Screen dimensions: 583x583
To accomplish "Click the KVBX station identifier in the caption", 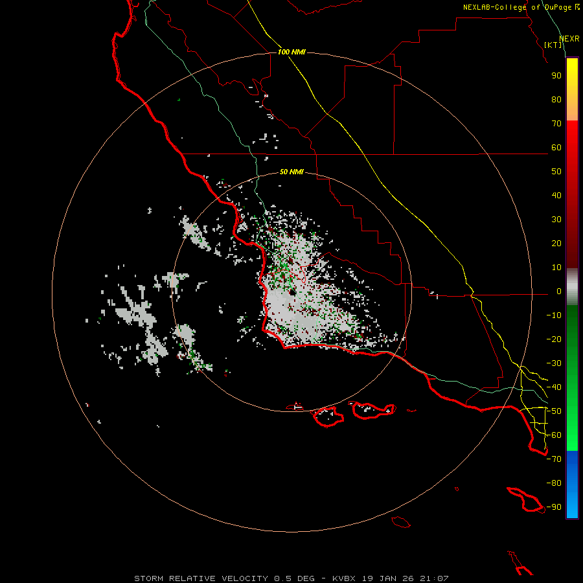I will click(344, 578).
